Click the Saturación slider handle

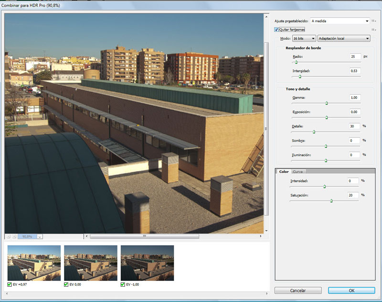331,201
